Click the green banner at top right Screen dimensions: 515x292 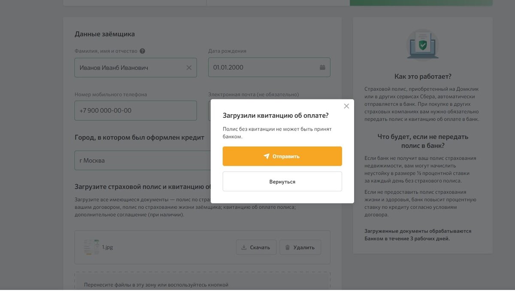(421, 3)
